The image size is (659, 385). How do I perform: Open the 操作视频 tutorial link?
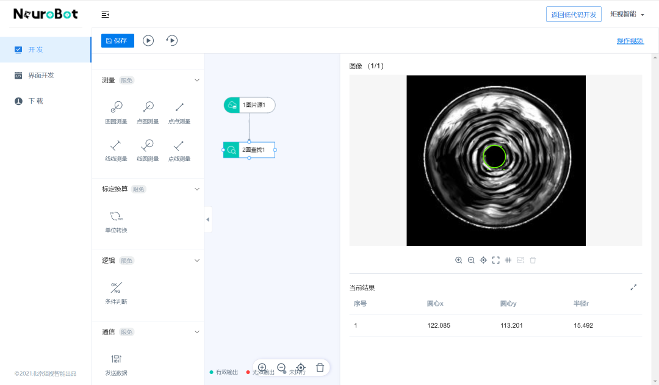point(630,41)
